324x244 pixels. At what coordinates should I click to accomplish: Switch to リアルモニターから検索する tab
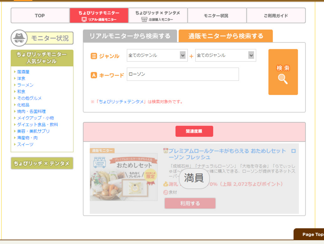coord(130,36)
